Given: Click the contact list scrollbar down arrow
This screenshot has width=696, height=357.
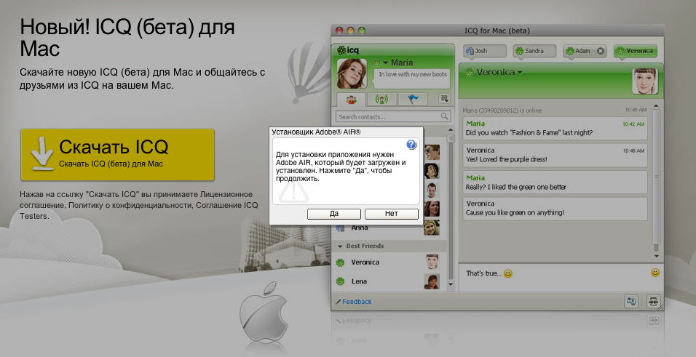Looking at the screenshot, I should [451, 284].
